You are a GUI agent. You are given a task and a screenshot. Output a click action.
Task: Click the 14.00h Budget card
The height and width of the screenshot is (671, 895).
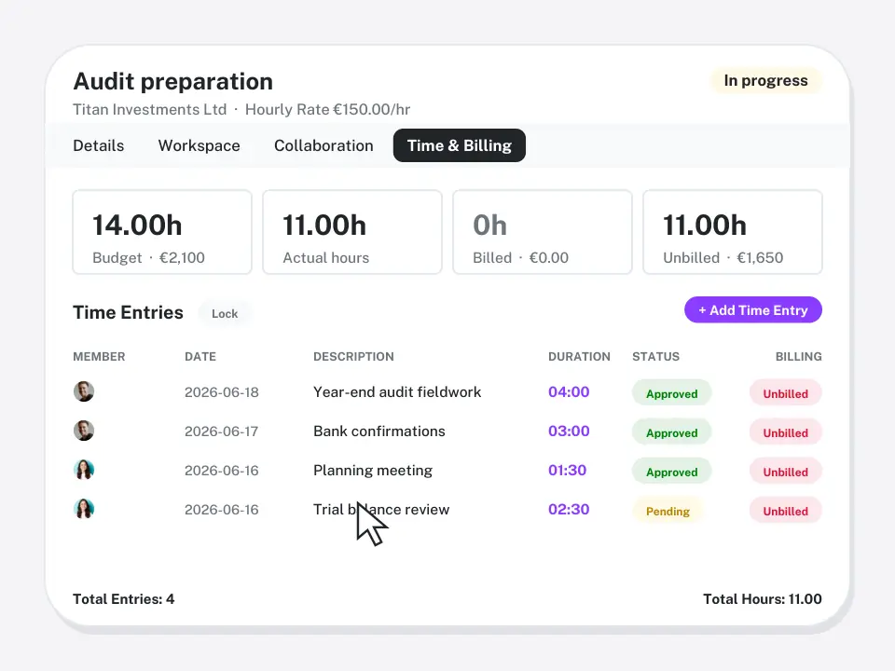(x=162, y=232)
